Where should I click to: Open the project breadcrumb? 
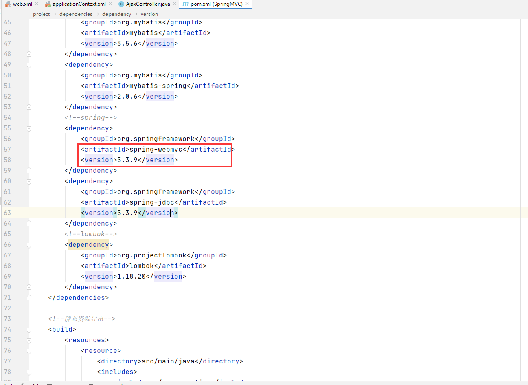(x=41, y=14)
